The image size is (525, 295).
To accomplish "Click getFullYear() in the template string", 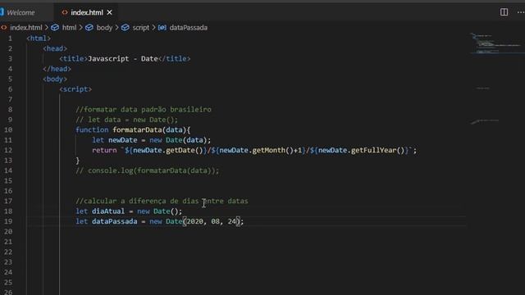I will 377,150.
